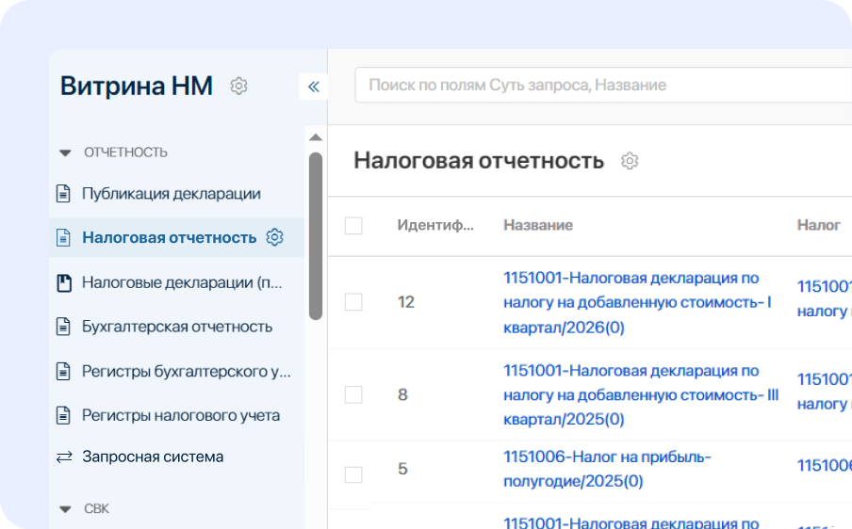This screenshot has width=852, height=529.
Task: Sort by Название column header
Action: (538, 225)
